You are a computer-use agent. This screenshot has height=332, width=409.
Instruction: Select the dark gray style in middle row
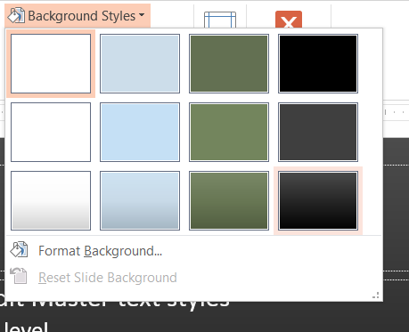pos(318,132)
